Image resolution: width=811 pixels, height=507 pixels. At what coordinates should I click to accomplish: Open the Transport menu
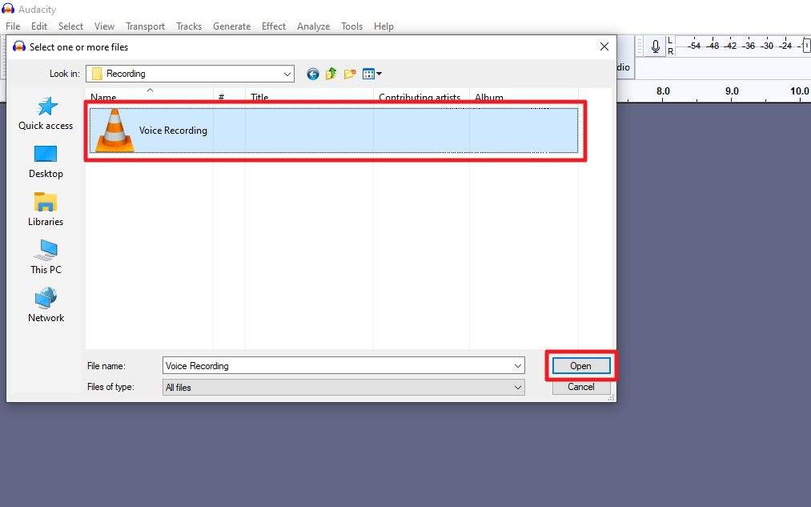coord(146,26)
